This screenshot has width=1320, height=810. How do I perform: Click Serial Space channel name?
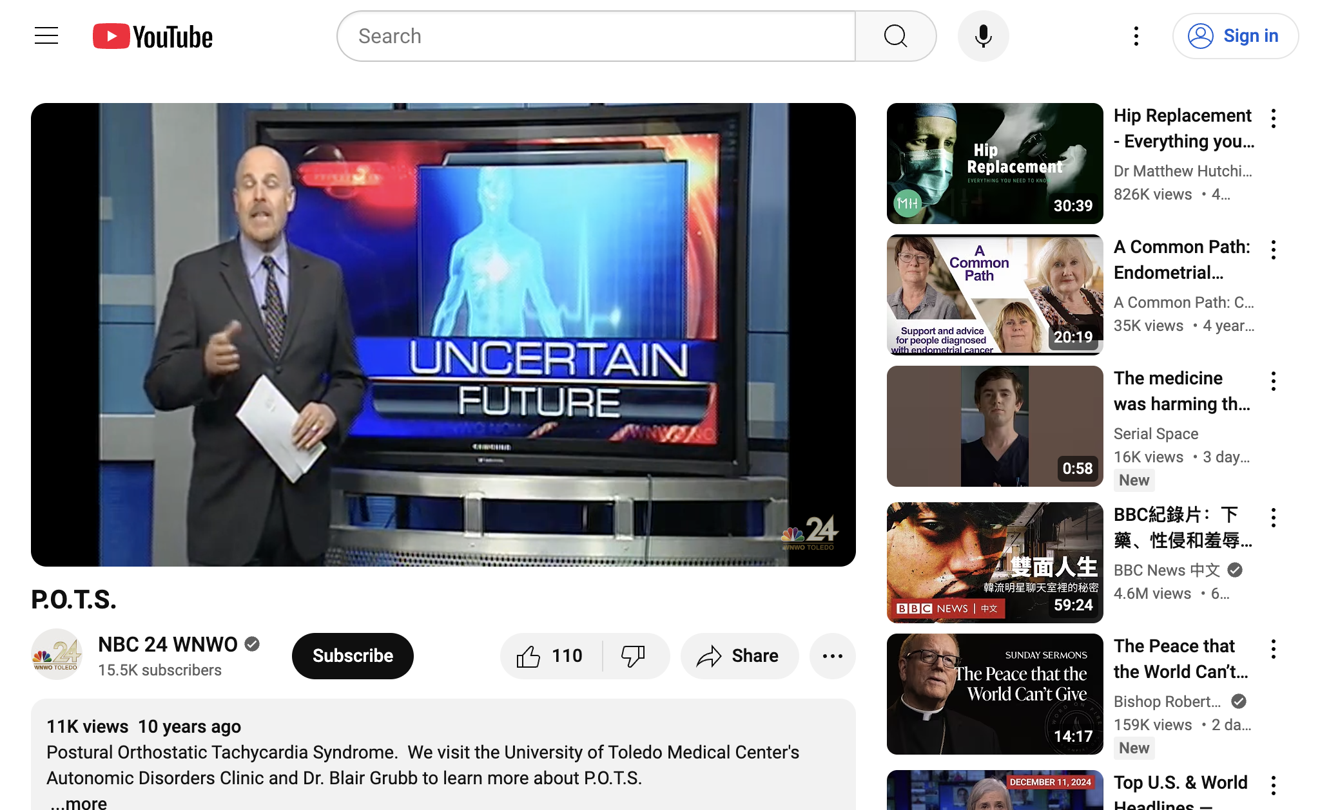[x=1156, y=434]
